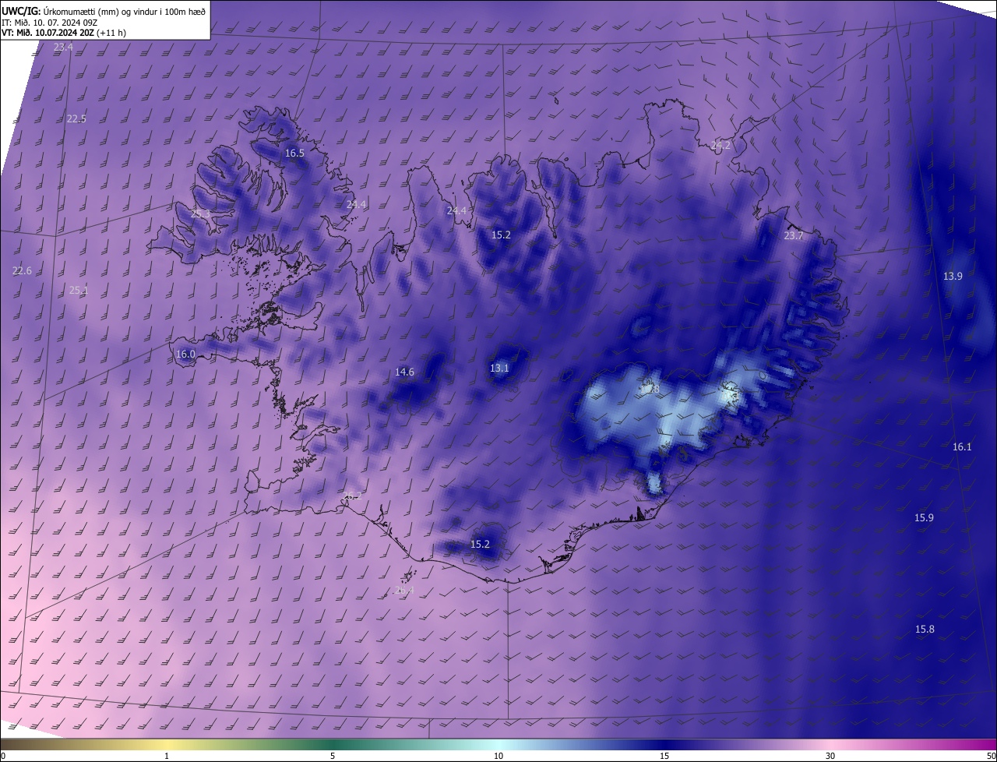Click the 15.2 label near the south coast
Screen dimensions: 997x762
pyautogui.click(x=481, y=545)
